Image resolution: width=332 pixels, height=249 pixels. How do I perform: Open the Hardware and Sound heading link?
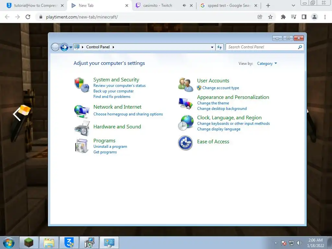[117, 127]
